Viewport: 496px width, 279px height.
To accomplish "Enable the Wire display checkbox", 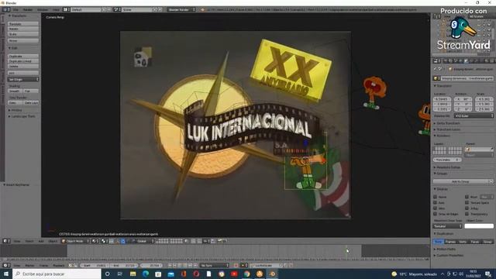I will (x=436, y=208).
